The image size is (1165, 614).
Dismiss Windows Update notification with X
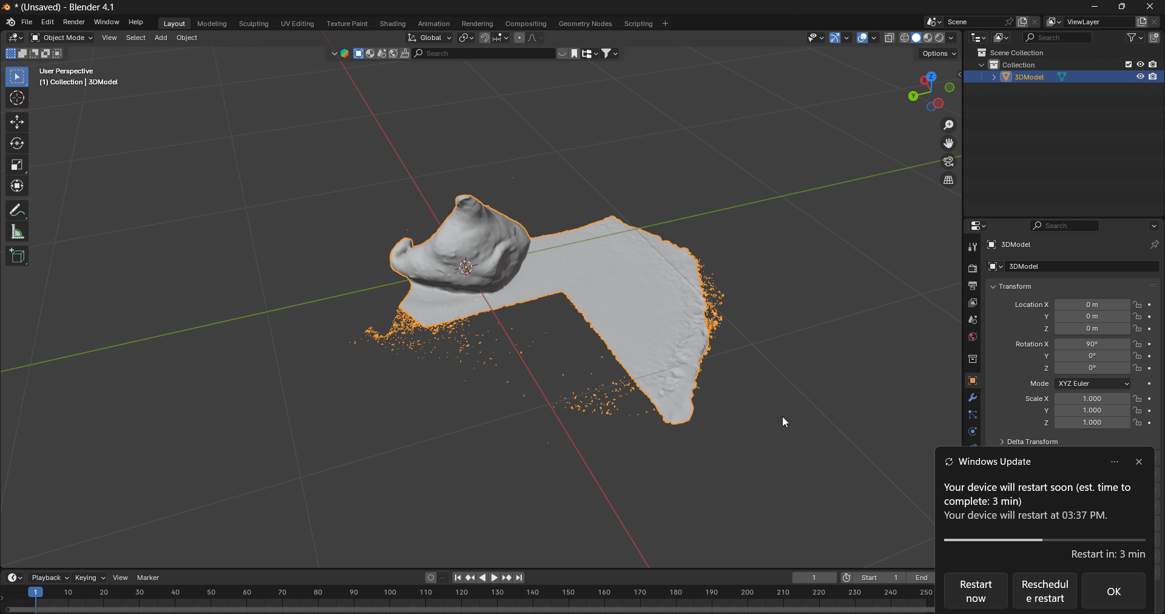tap(1139, 462)
